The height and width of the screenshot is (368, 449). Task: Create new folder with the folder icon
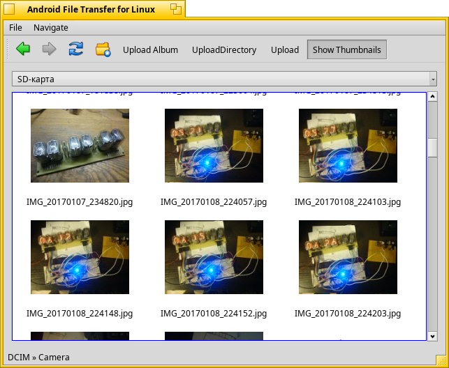tap(103, 49)
